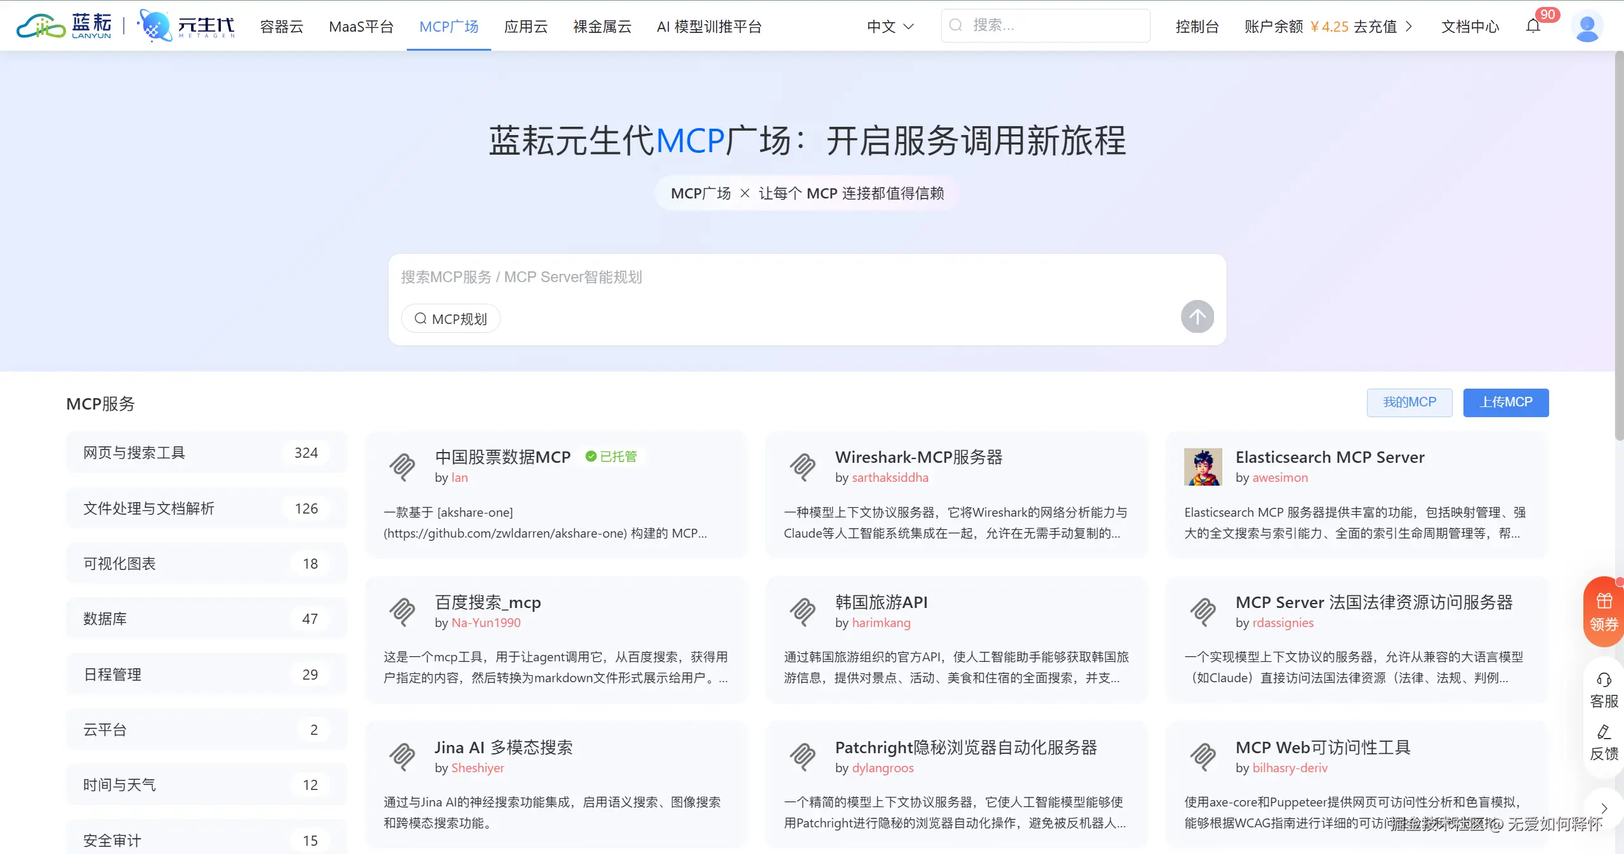This screenshot has width=1624, height=854.
Task: Open author link bilhasry-deriv
Action: pyautogui.click(x=1290, y=768)
